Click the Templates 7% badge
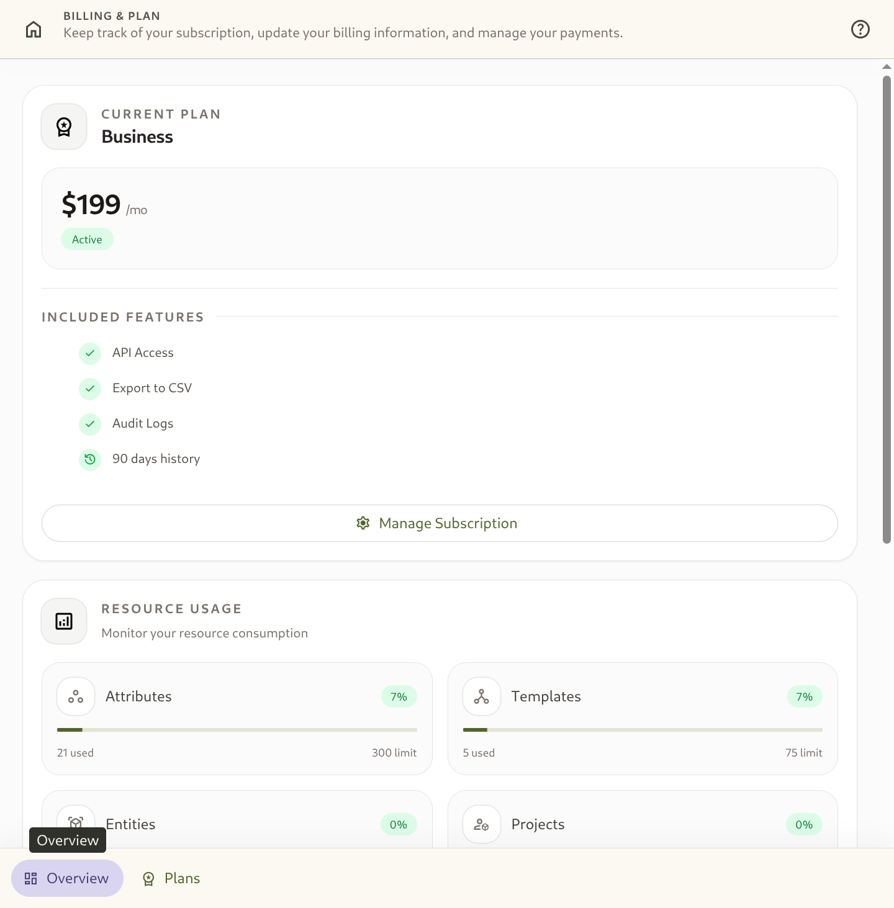 pos(805,697)
